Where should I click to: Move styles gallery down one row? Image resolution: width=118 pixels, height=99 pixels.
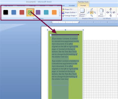[60, 12]
